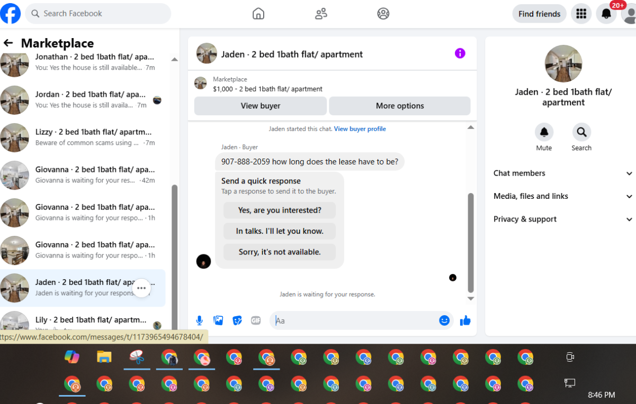Click the Search magnifier in conversation details

point(581,132)
